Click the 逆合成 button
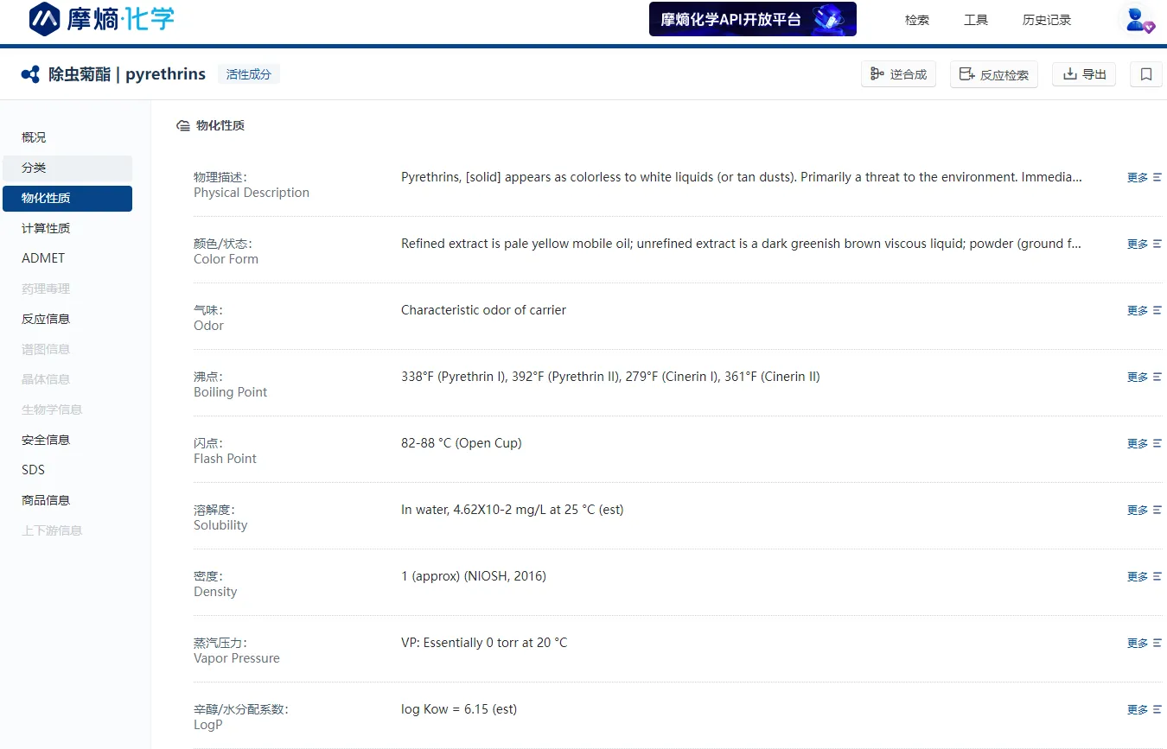Image resolution: width=1167 pixels, height=749 pixels. click(x=898, y=74)
